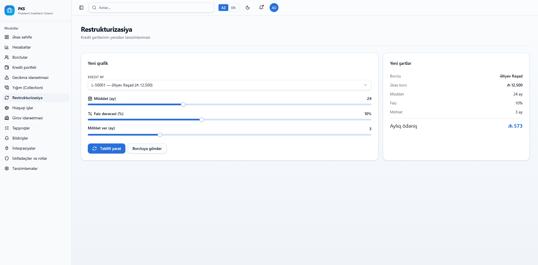Click the Hüquqi işlər scales icon
The image size is (538, 265).
tap(7, 108)
